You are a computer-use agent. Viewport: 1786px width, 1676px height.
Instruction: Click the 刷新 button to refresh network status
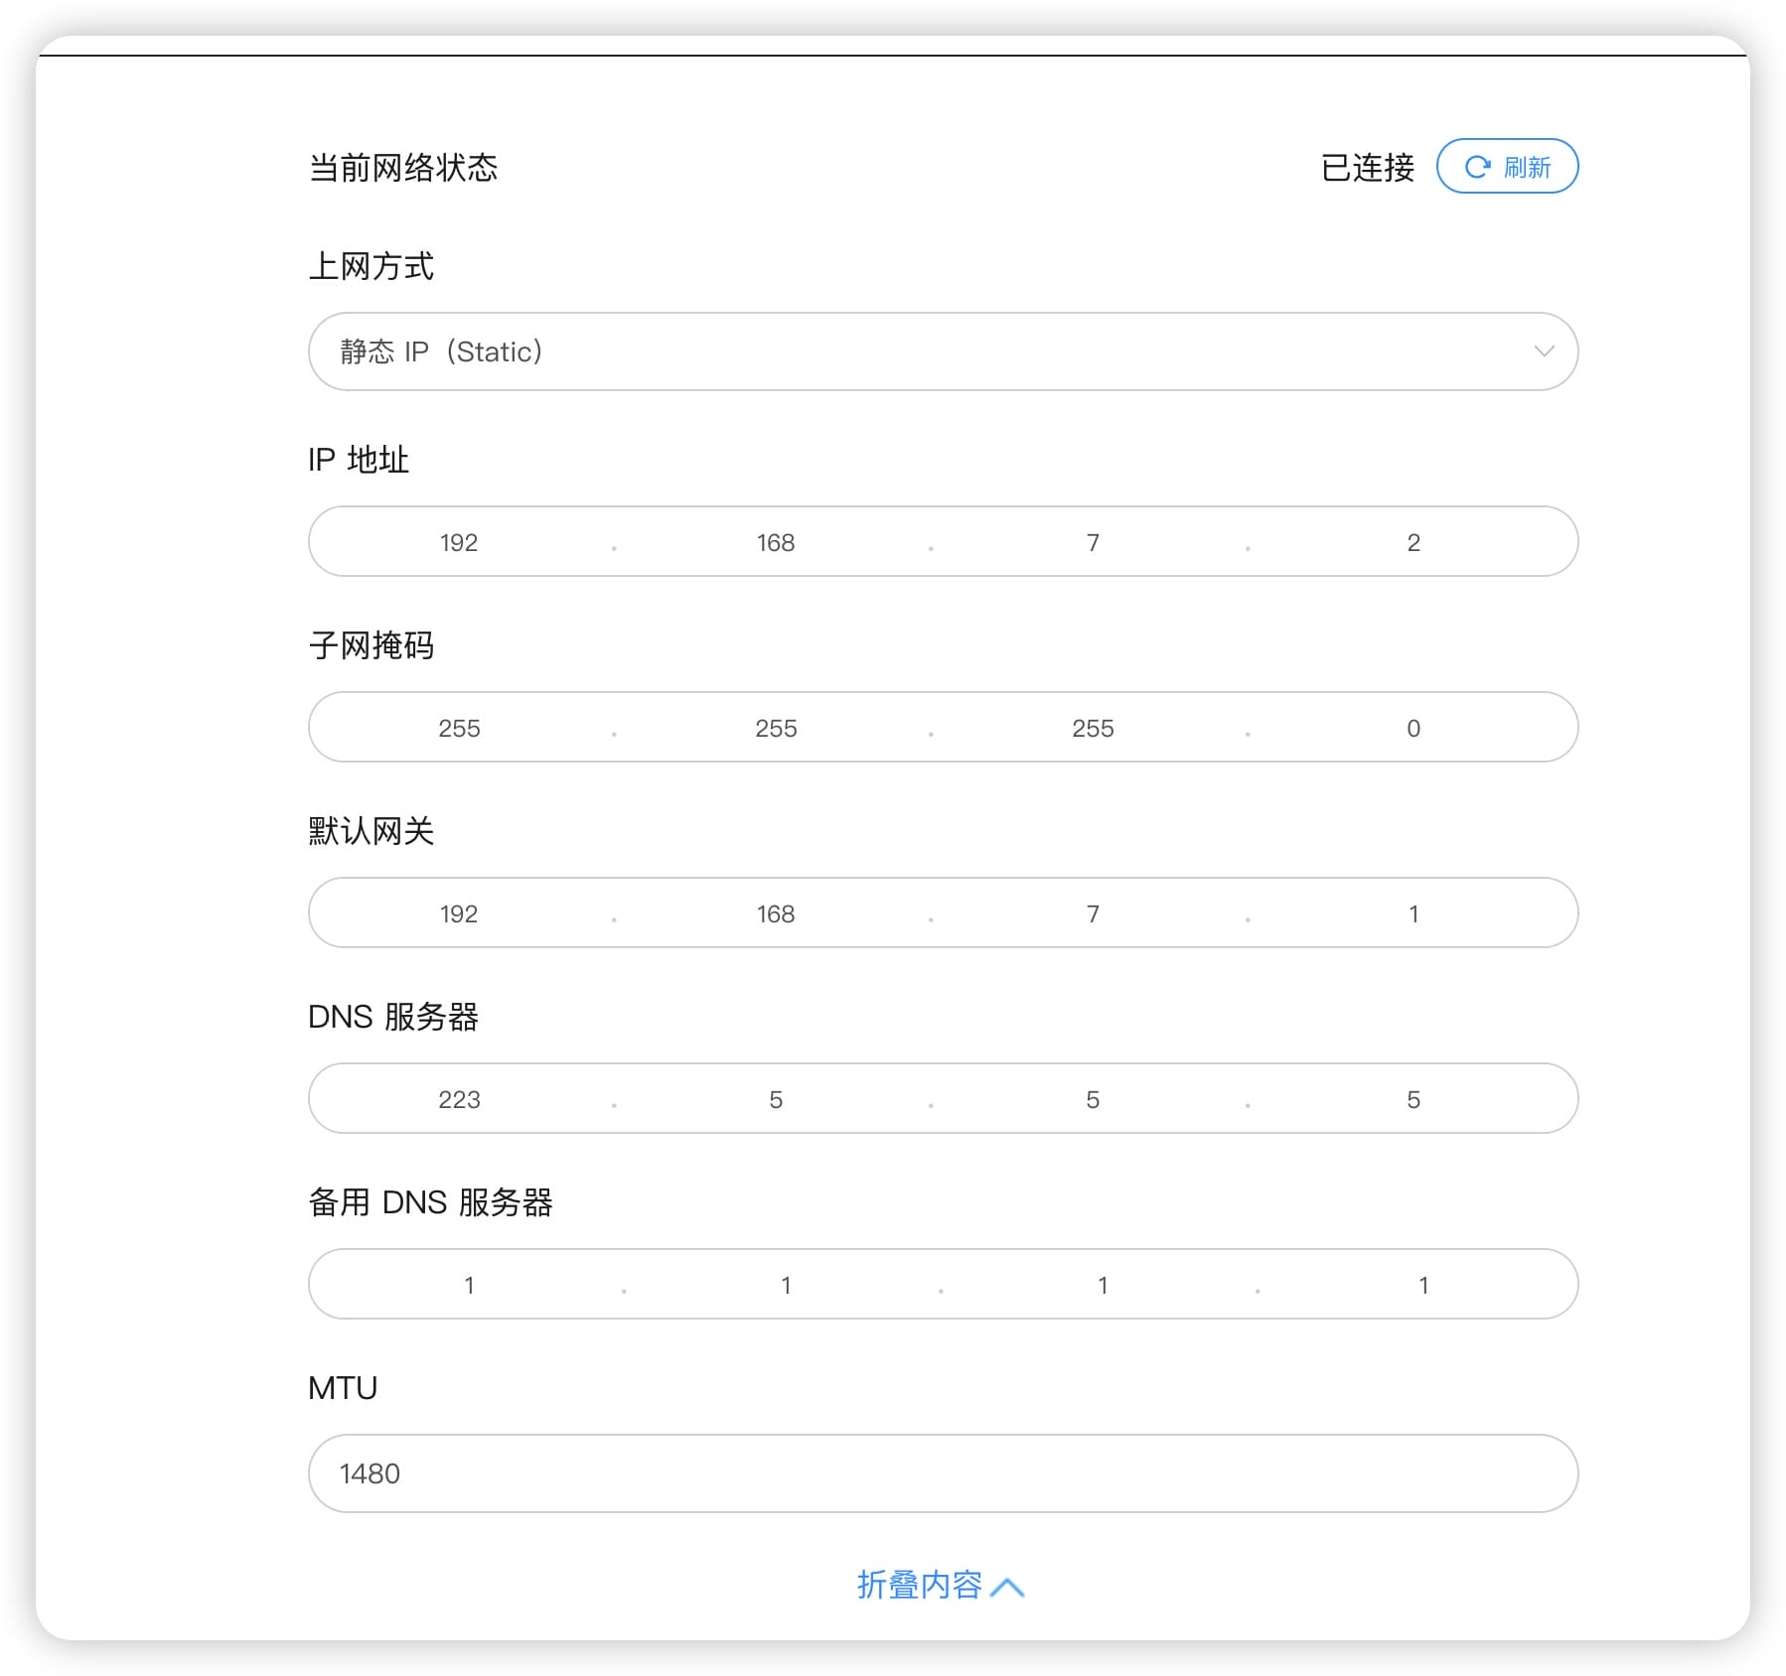(x=1508, y=167)
